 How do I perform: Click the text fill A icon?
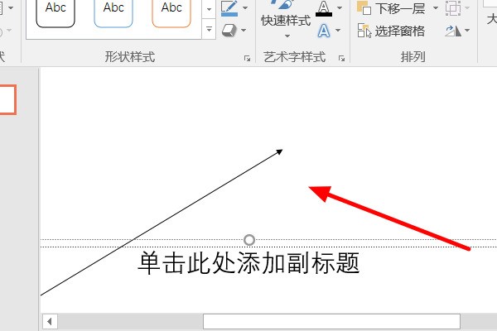324,8
